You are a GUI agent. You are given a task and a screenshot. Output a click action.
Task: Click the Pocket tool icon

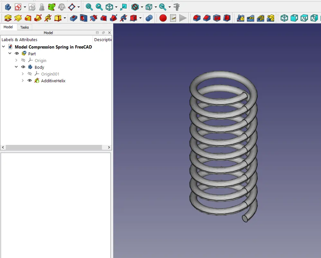coord(74,18)
